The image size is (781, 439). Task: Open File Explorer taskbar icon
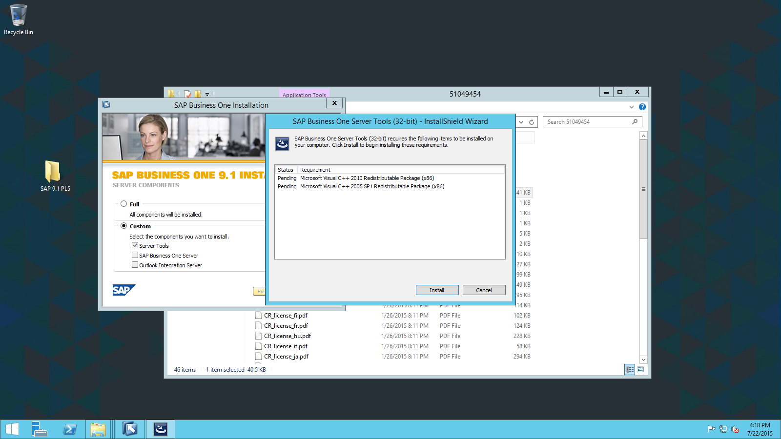coord(98,429)
